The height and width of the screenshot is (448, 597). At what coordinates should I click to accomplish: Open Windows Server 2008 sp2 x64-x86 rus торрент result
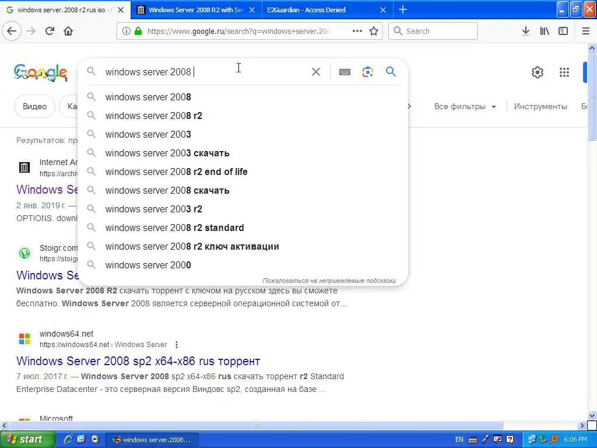(x=138, y=360)
